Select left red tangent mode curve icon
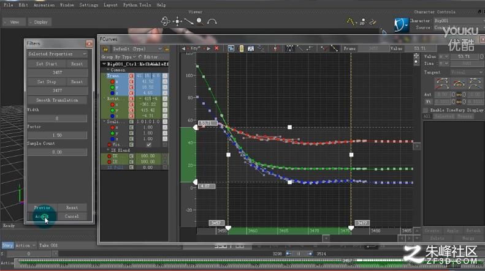The image size is (485, 271). click(x=442, y=83)
